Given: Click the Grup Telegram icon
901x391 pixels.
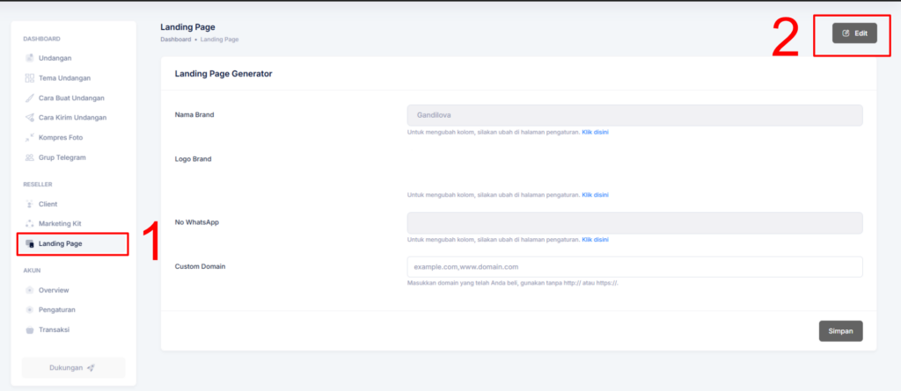Looking at the screenshot, I should point(30,157).
